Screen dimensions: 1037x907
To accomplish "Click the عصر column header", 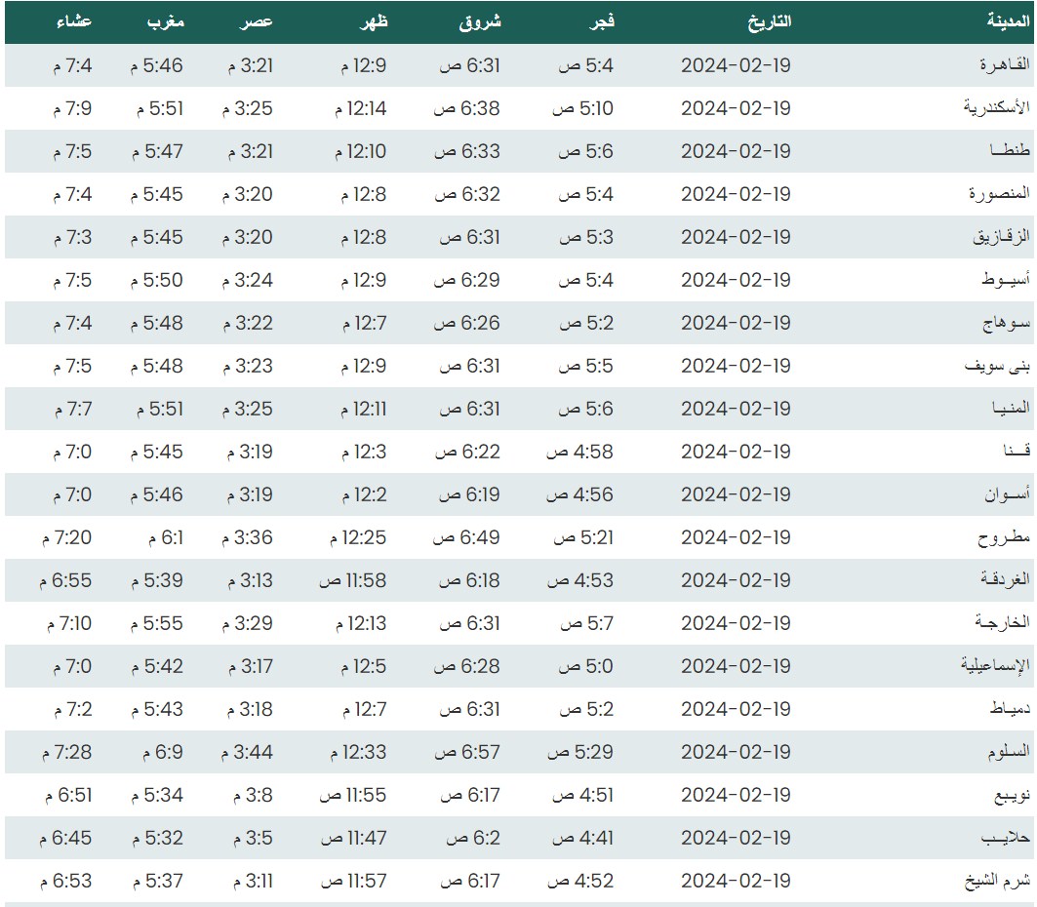I will (x=259, y=22).
